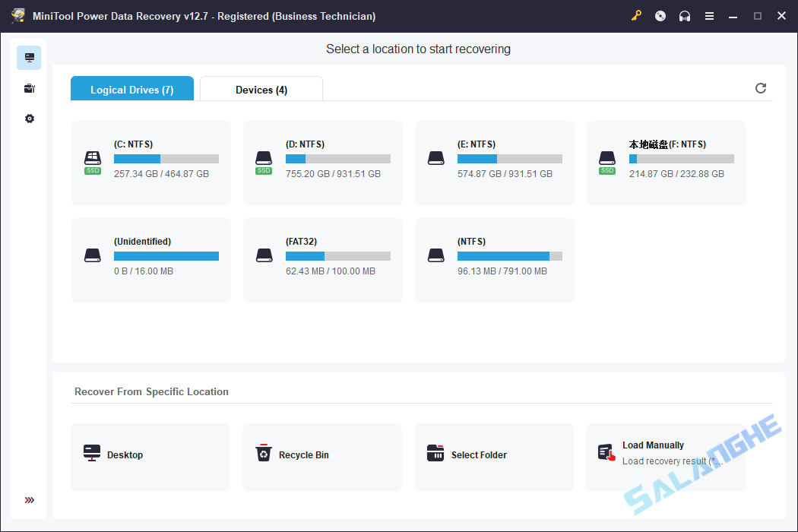Image resolution: width=798 pixels, height=532 pixels.
Task: Stay on the Logical Drives (7) tab
Action: coord(131,89)
